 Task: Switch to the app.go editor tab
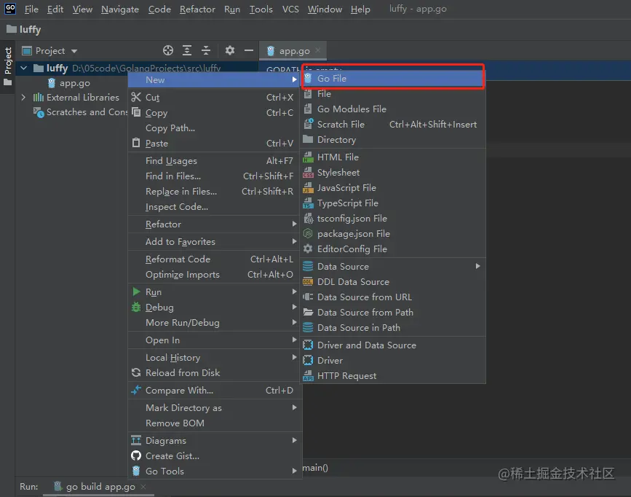tap(295, 51)
